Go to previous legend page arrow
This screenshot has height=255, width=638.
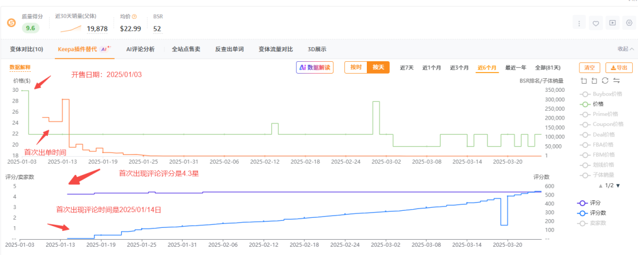point(600,186)
